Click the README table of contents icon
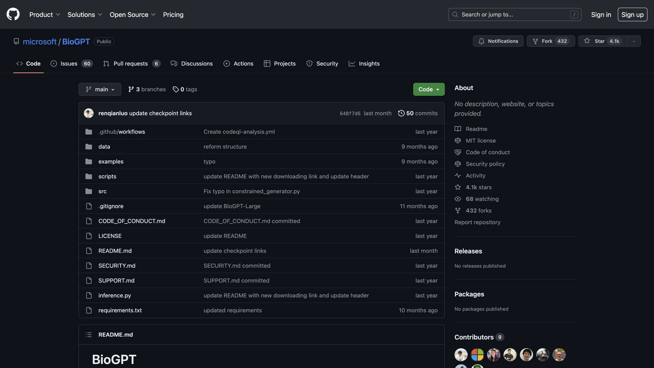654x368 pixels. (x=89, y=335)
